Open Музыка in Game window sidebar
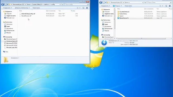 [107, 31]
